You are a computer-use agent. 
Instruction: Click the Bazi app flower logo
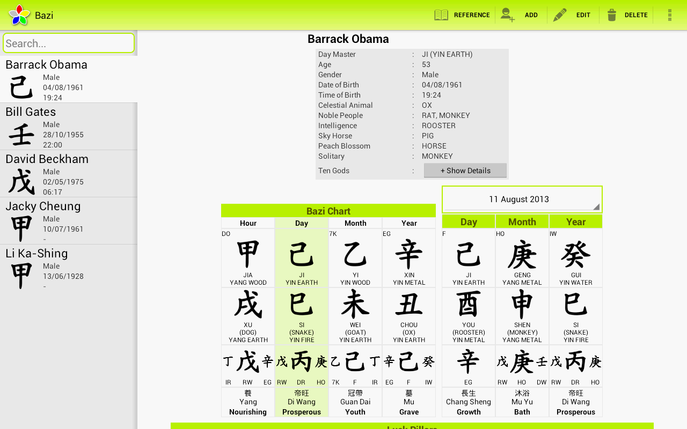coord(19,15)
